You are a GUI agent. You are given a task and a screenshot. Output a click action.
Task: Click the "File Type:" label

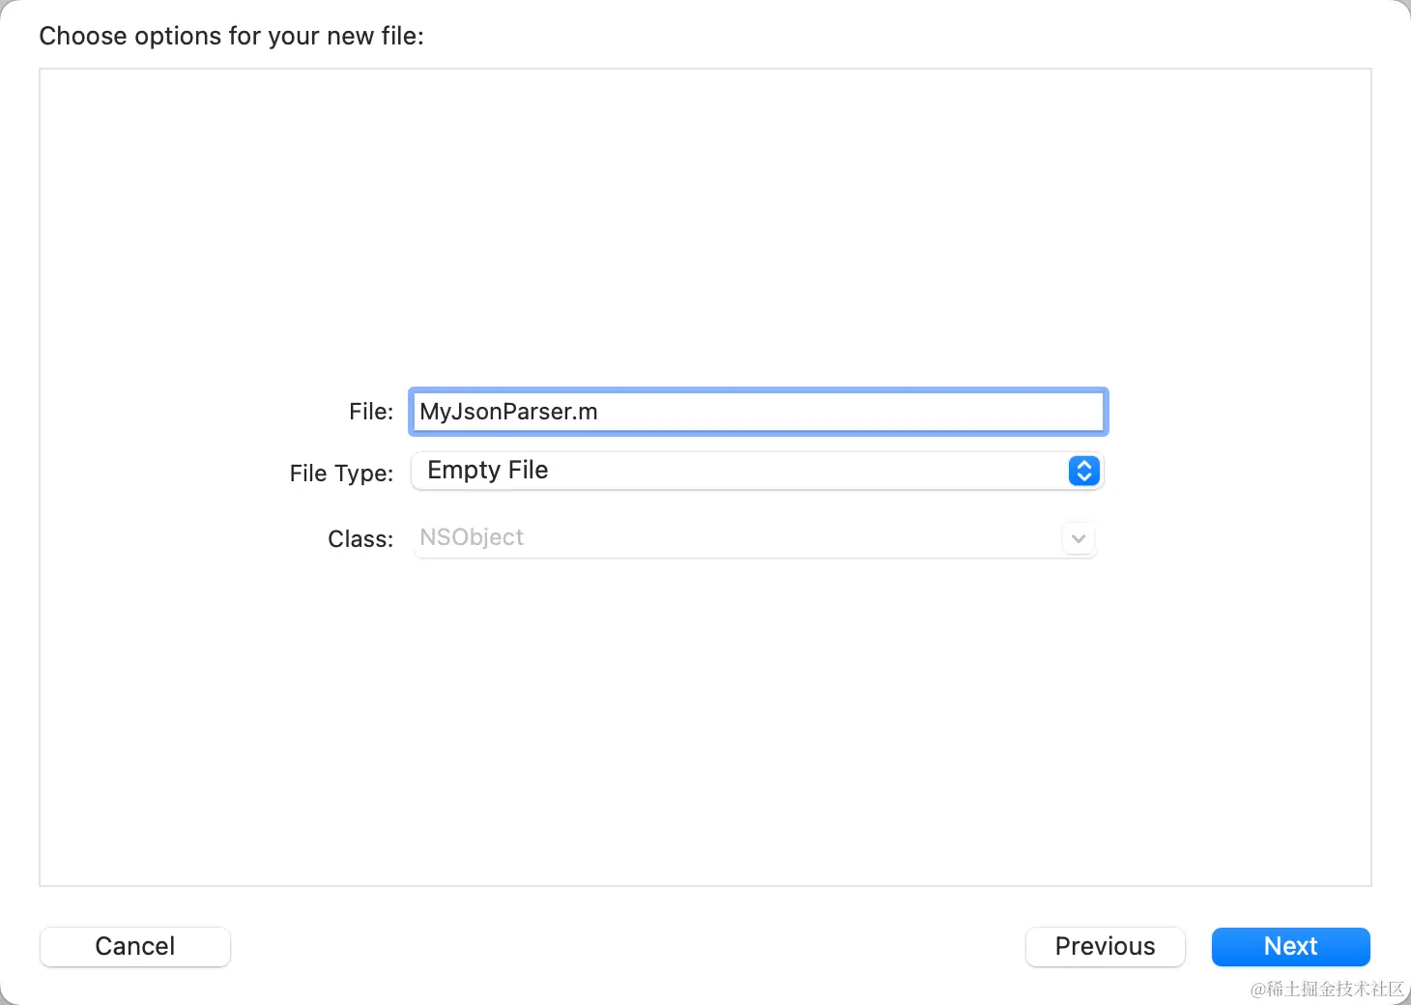[x=341, y=473]
